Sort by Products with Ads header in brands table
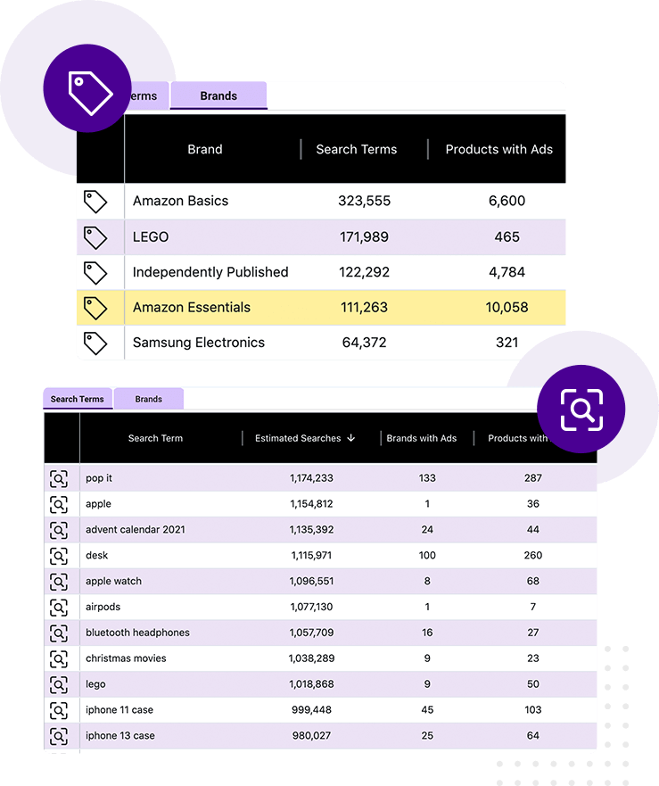 (499, 149)
